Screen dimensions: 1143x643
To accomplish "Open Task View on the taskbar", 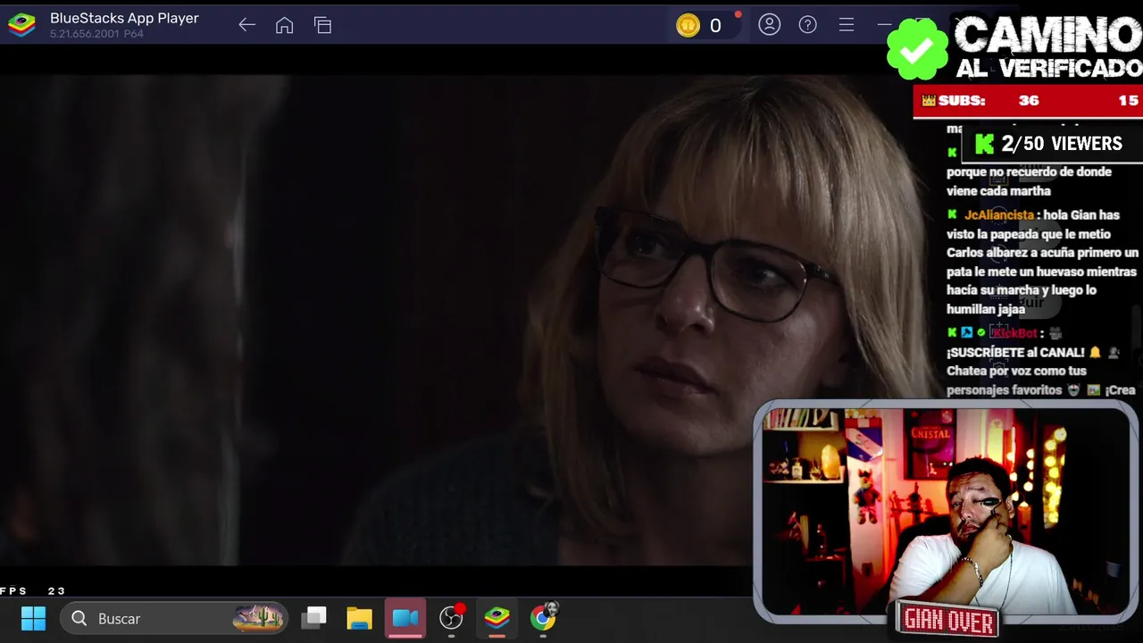I will click(314, 618).
